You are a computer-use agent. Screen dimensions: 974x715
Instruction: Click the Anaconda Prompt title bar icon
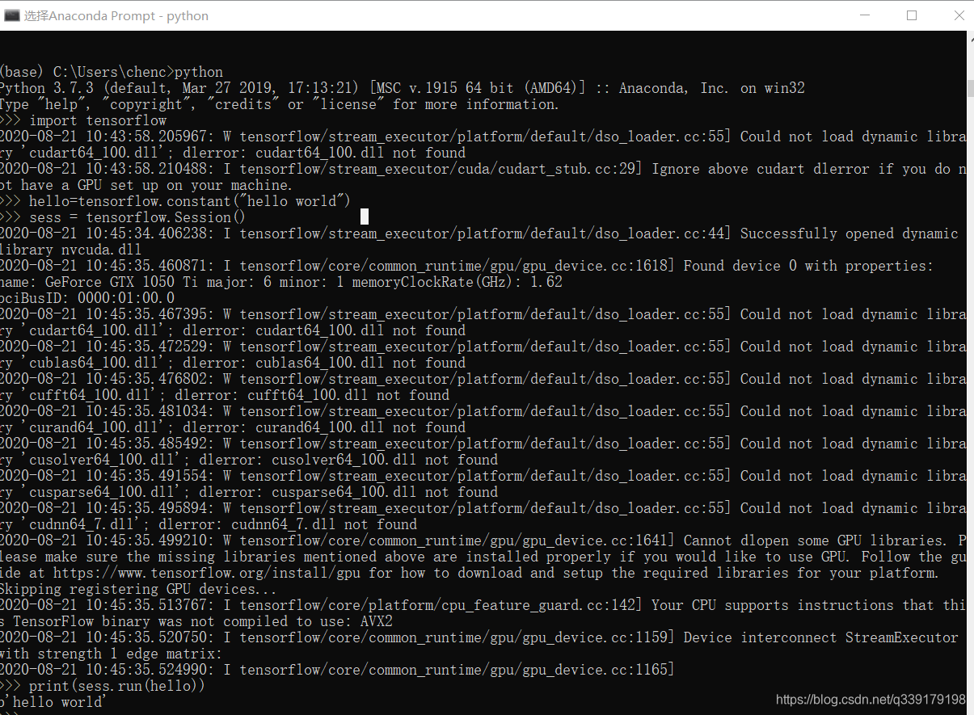(x=11, y=15)
